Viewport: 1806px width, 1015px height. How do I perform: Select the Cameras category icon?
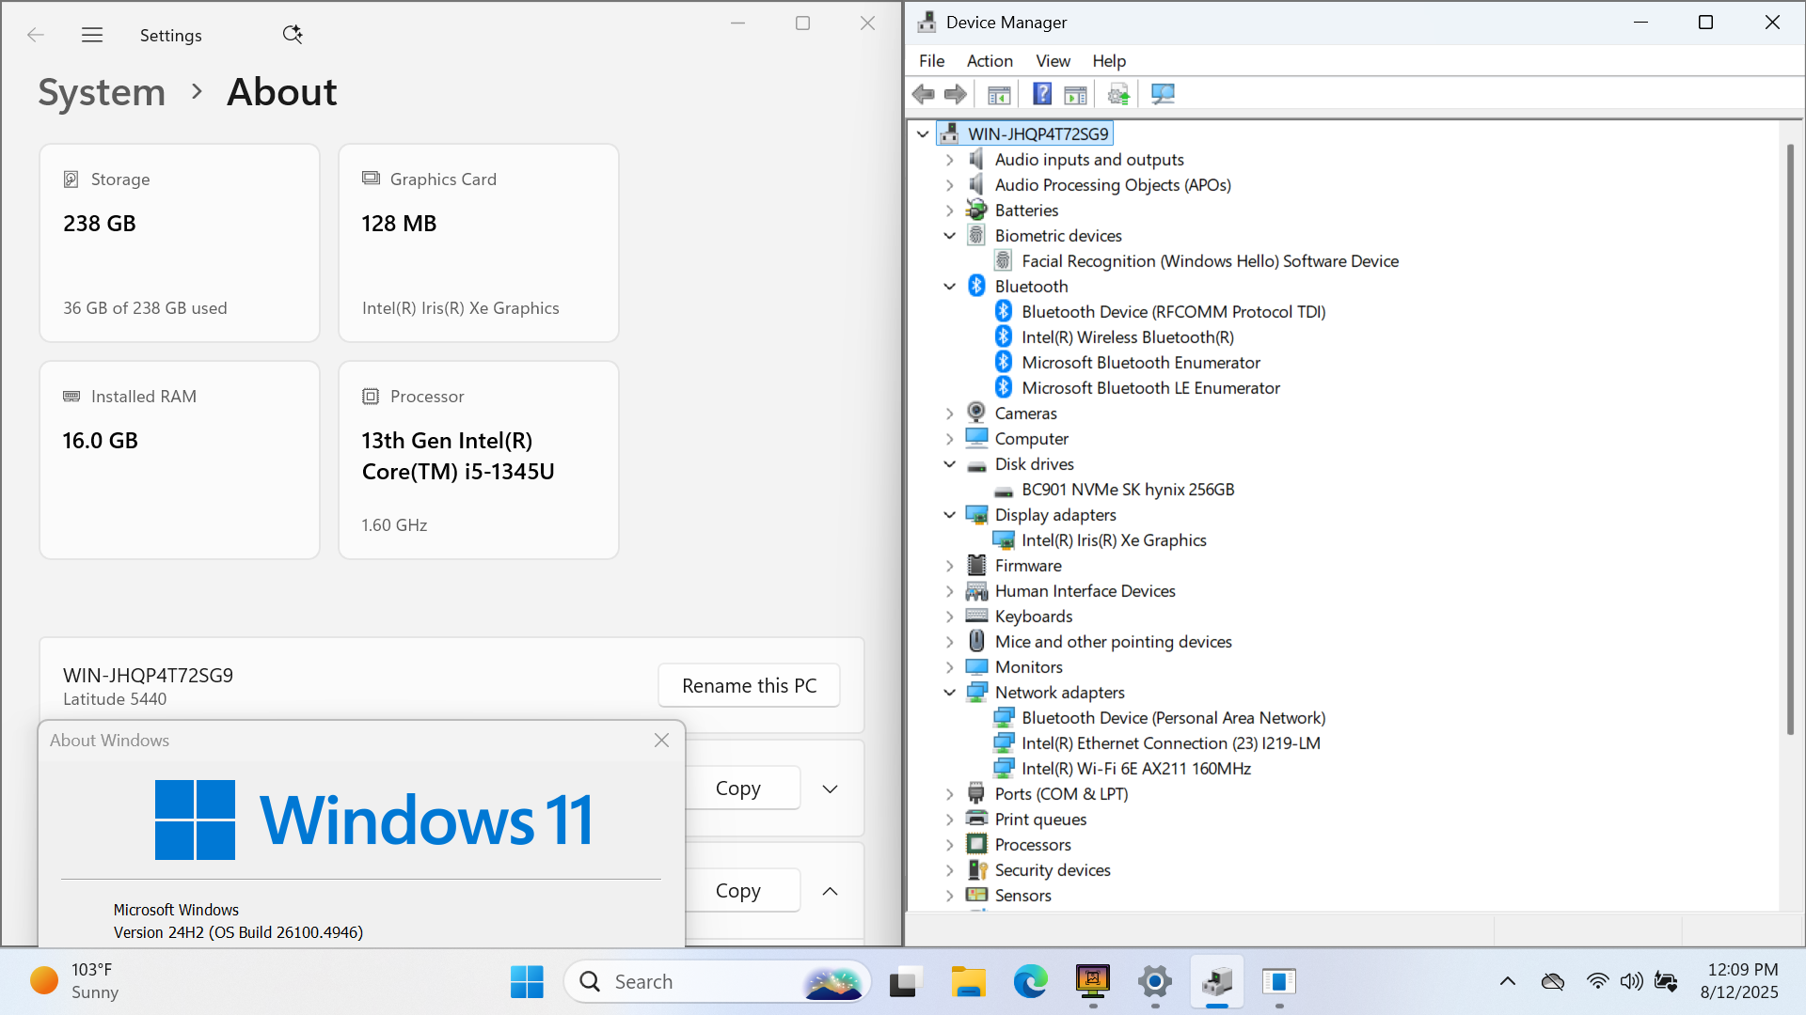pos(976,413)
